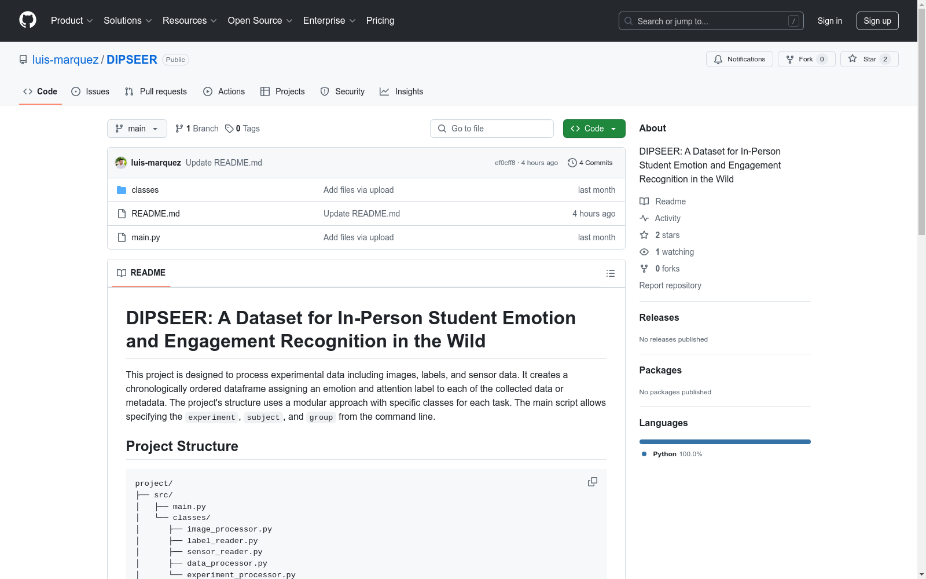
Task: Click the fork icon beside 0 forks
Action: click(644, 269)
